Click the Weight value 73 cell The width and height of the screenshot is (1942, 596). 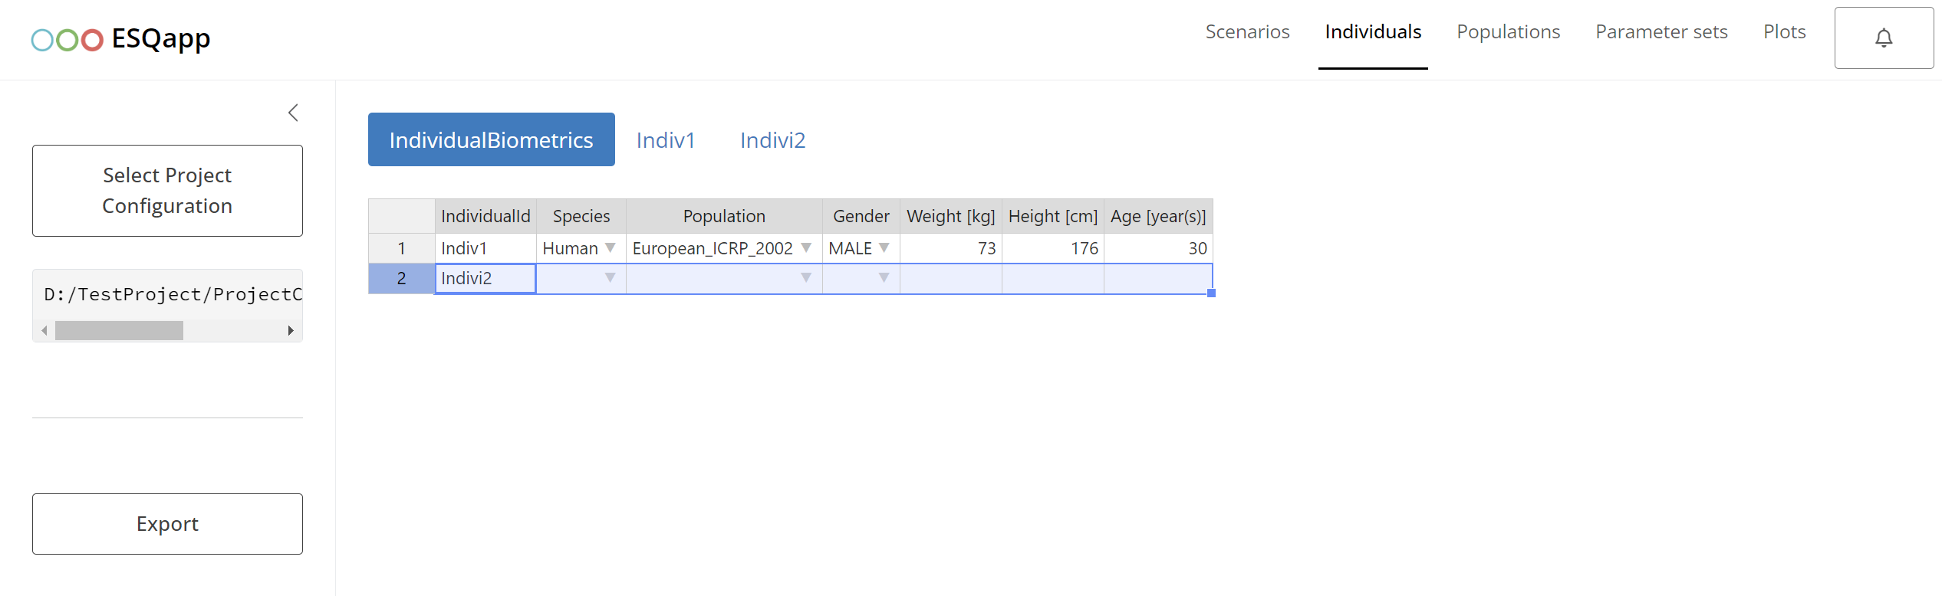(x=951, y=248)
